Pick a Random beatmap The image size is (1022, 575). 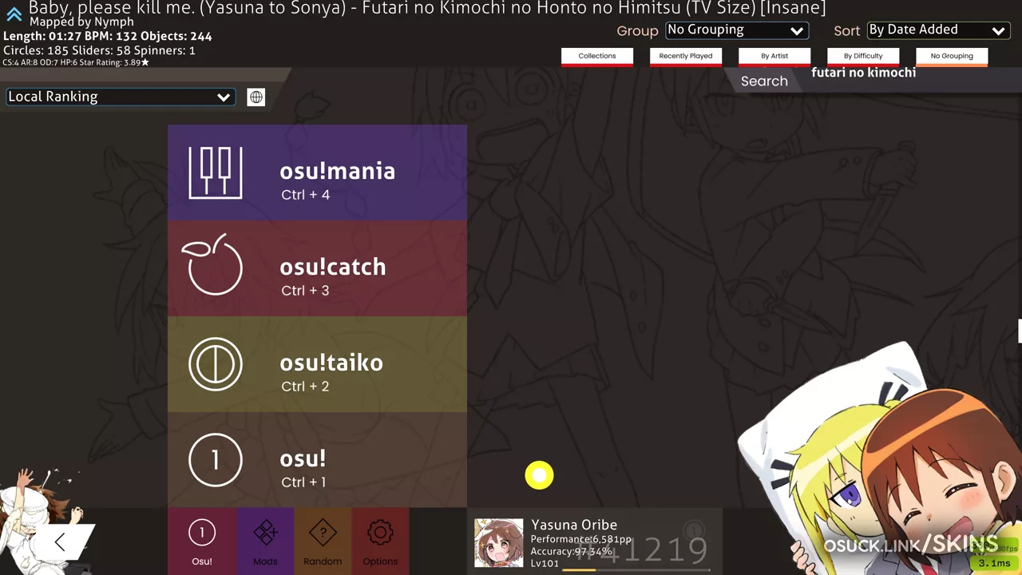point(323,541)
